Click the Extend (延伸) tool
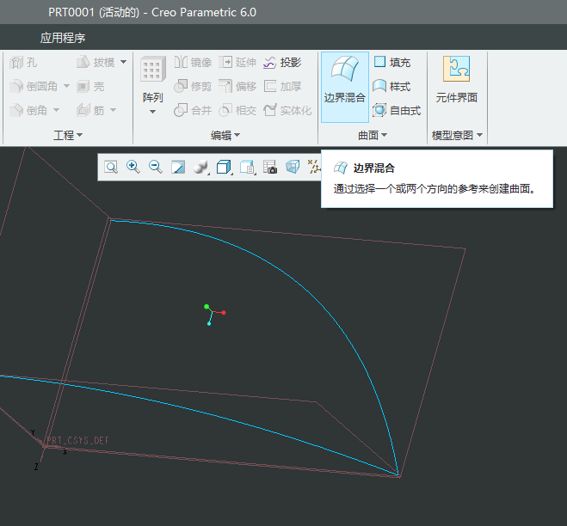Image resolution: width=567 pixels, height=526 pixels. click(x=237, y=63)
